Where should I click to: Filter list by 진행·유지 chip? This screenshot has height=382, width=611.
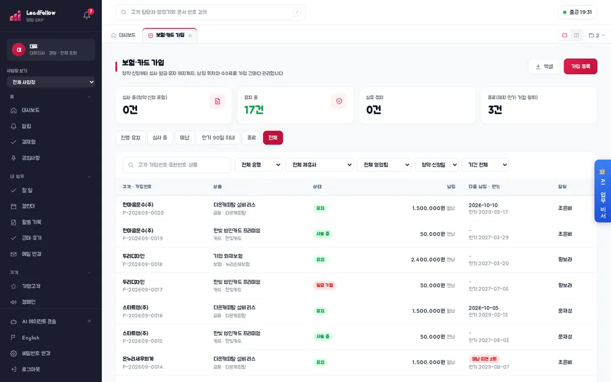pyautogui.click(x=130, y=138)
